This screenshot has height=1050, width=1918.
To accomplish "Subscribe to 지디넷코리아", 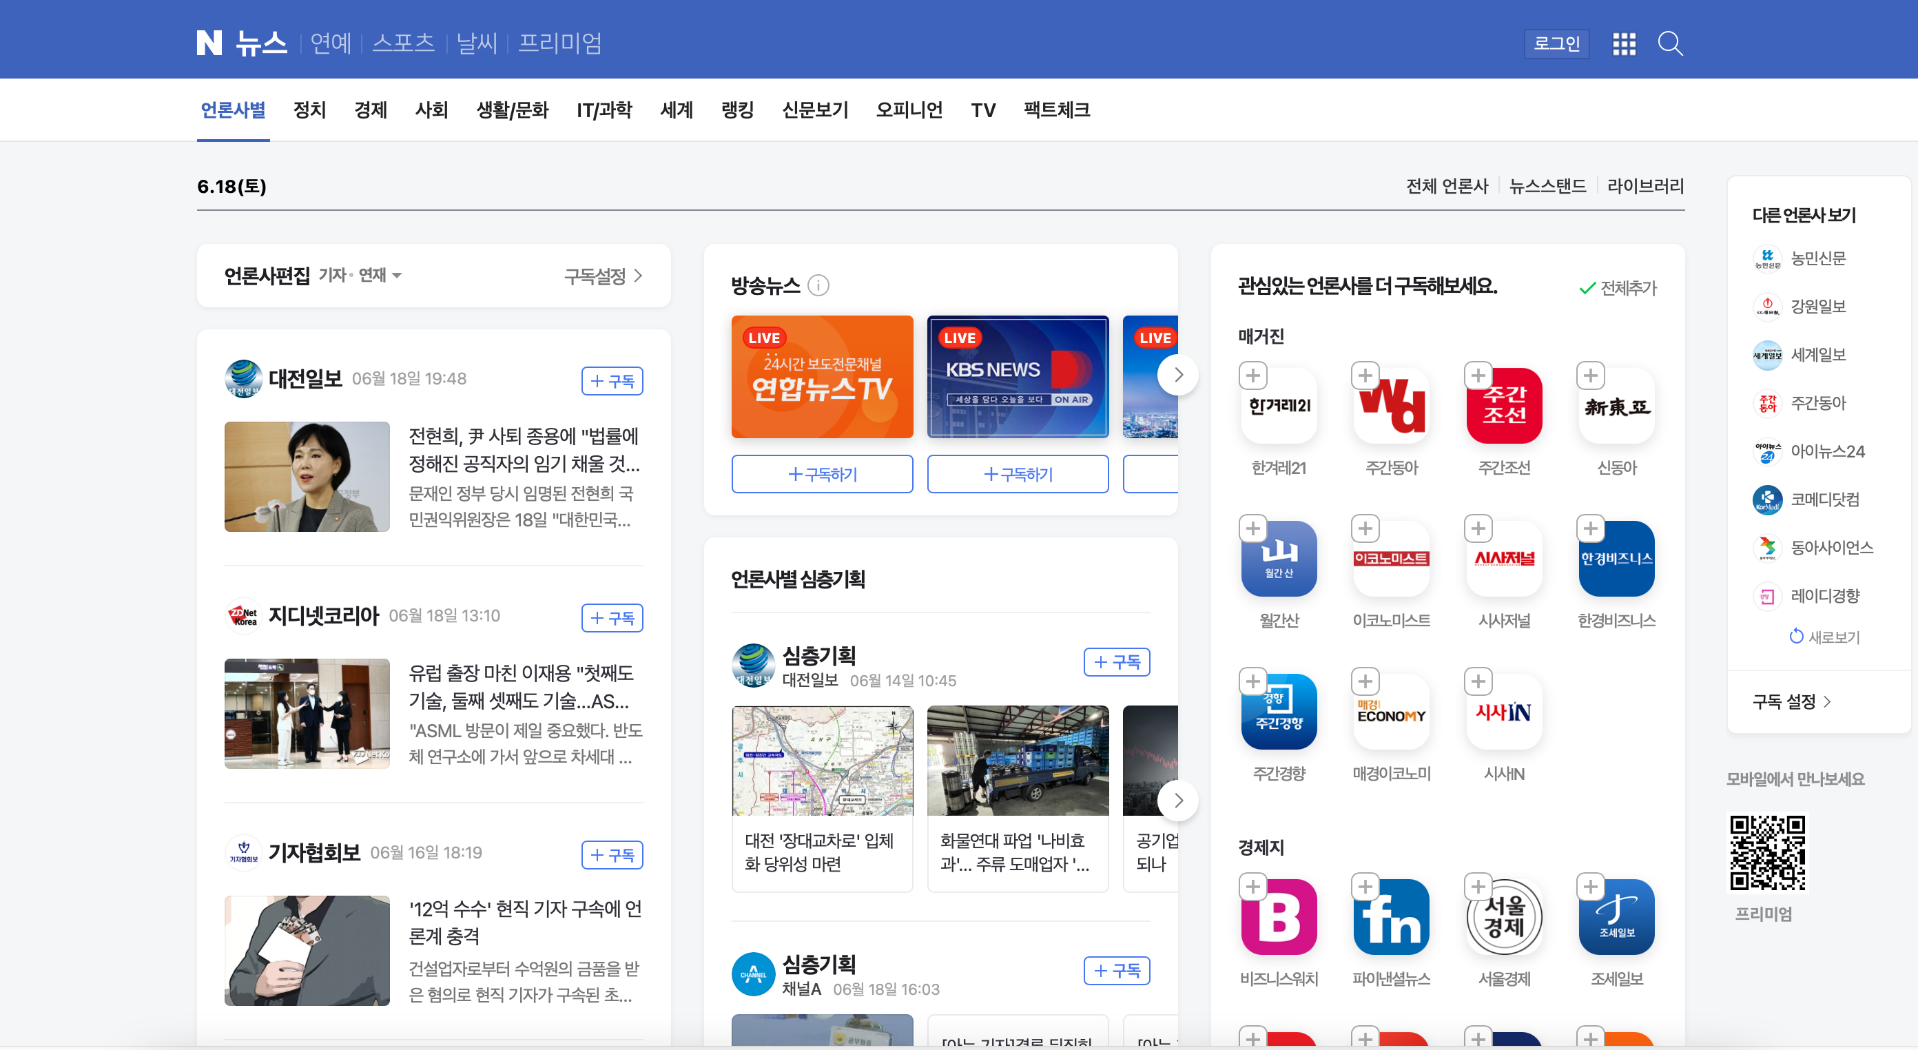I will coord(612,618).
